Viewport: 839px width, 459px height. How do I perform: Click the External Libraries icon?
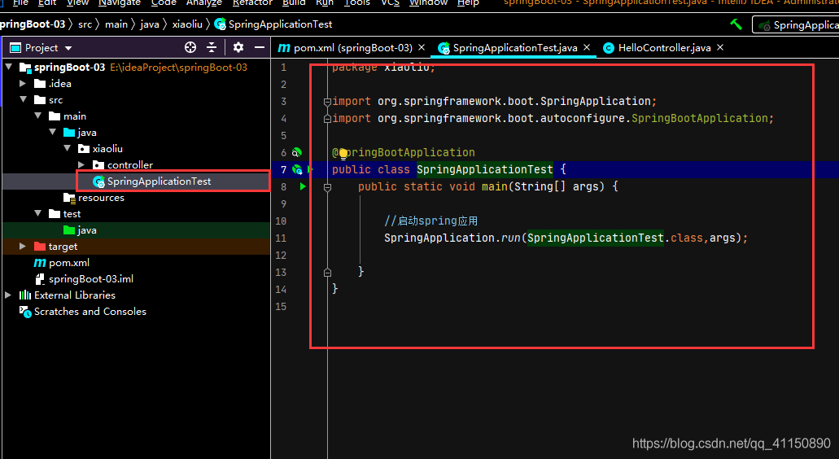click(x=25, y=295)
